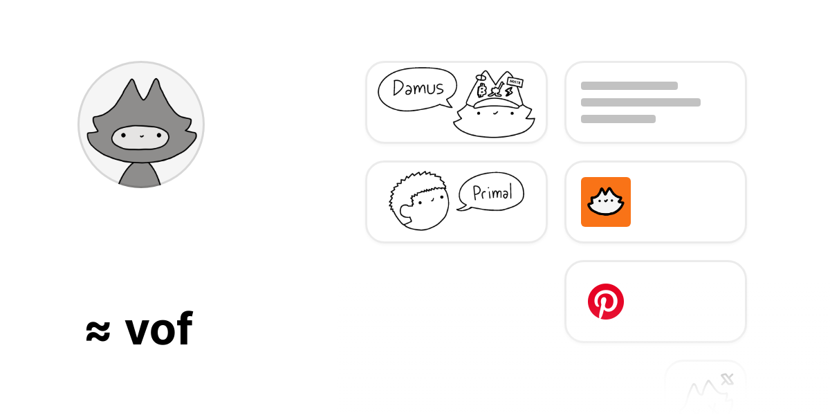Click the "≈ vof" profile name
The height and width of the screenshot is (415, 830).
139,329
